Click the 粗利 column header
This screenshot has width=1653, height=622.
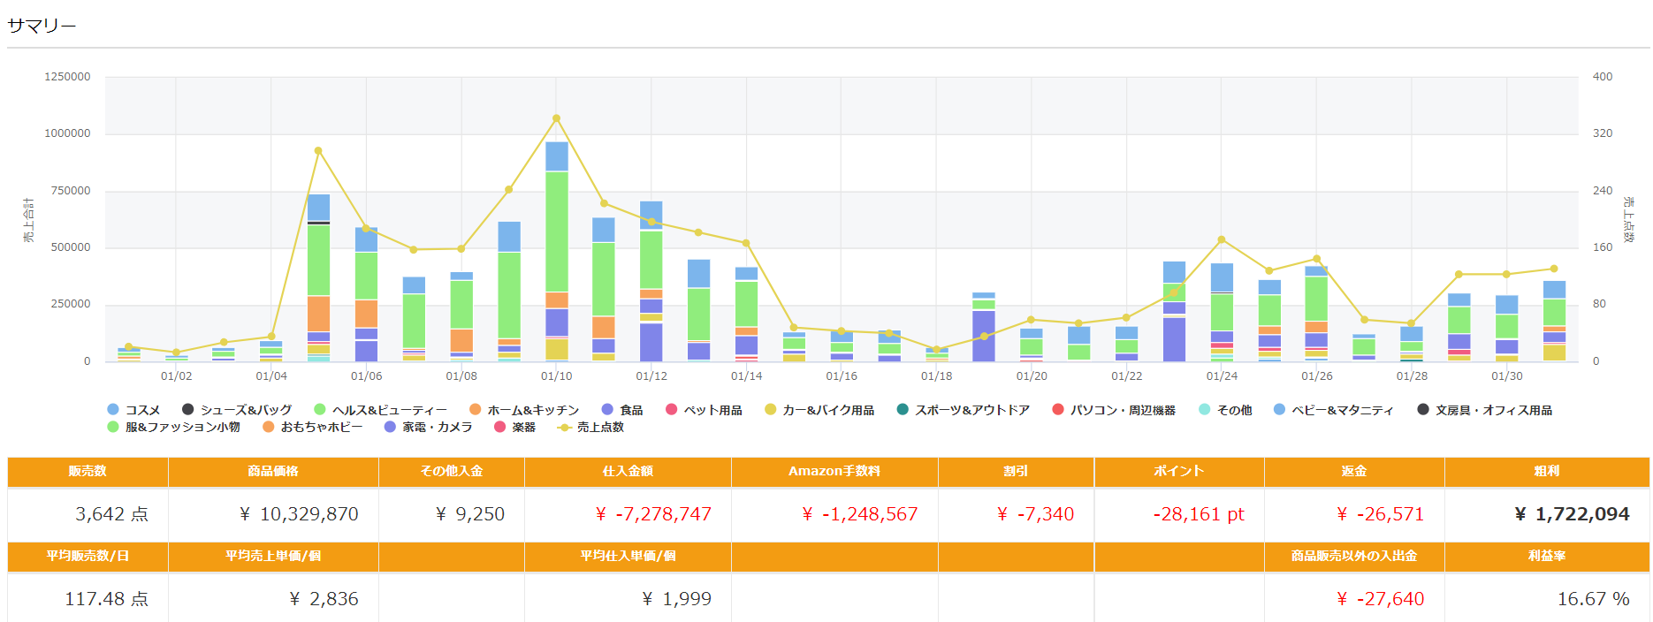pos(1546,471)
